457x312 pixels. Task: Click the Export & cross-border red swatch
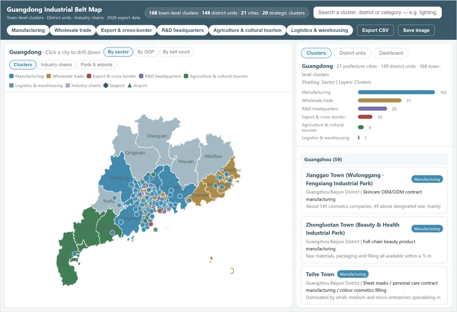click(x=89, y=76)
